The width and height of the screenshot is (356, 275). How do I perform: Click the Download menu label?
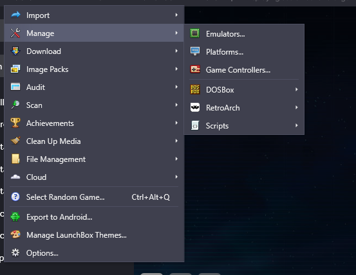(44, 51)
